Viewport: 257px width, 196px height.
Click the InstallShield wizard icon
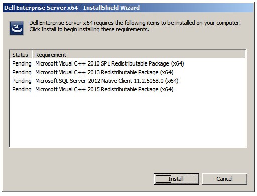click(x=17, y=28)
